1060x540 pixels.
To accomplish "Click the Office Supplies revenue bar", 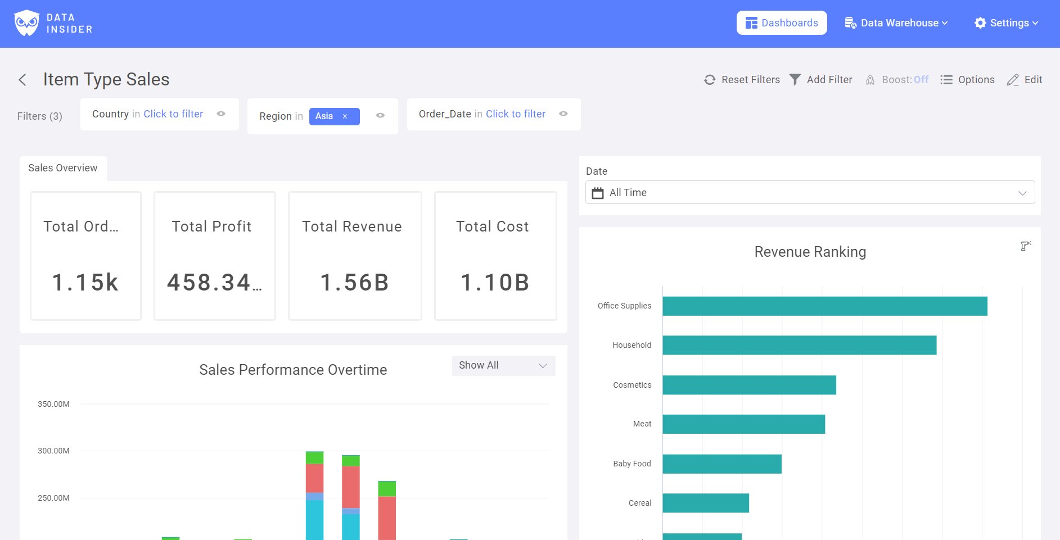I will tap(824, 306).
